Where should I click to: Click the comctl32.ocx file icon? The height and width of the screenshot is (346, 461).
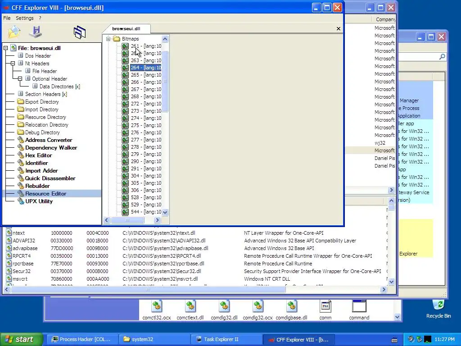(157, 306)
